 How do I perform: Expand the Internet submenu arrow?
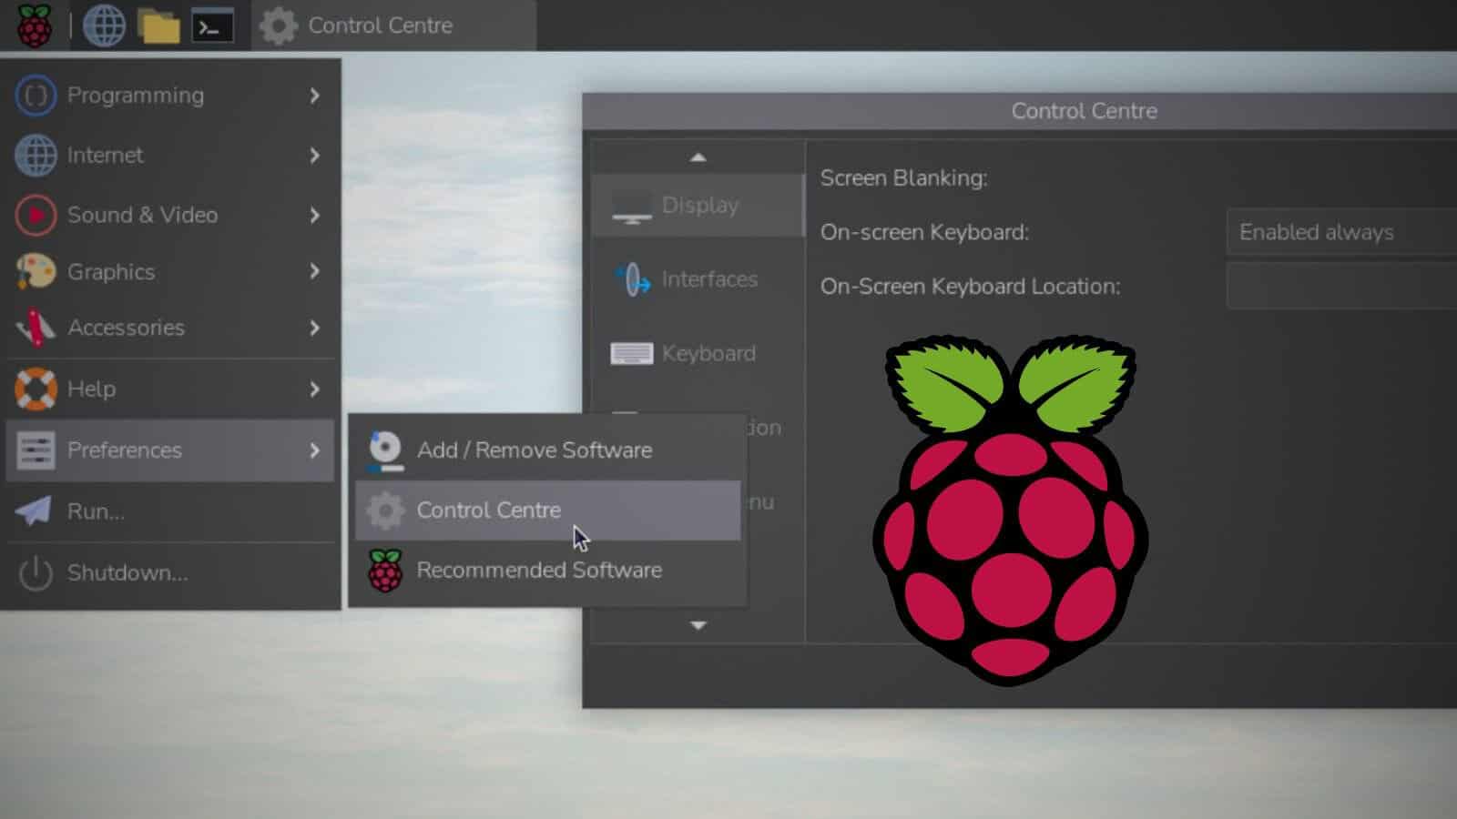[x=314, y=156]
